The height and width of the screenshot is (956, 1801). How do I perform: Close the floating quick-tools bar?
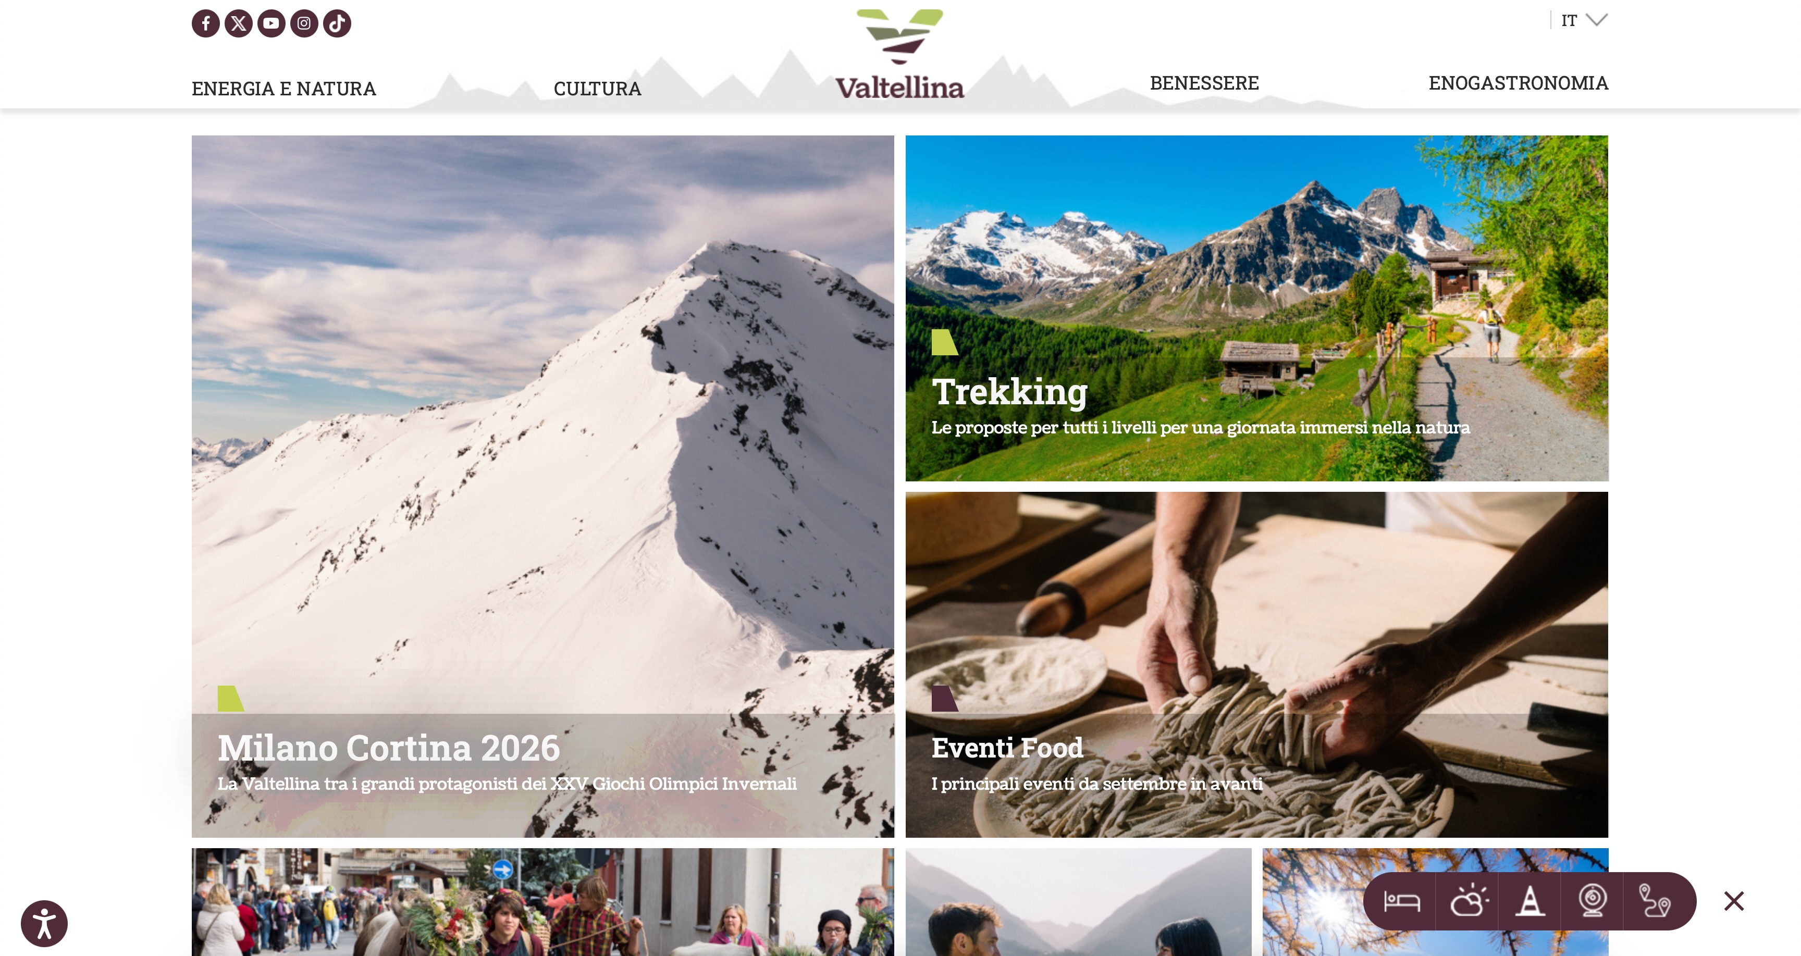coord(1734,901)
